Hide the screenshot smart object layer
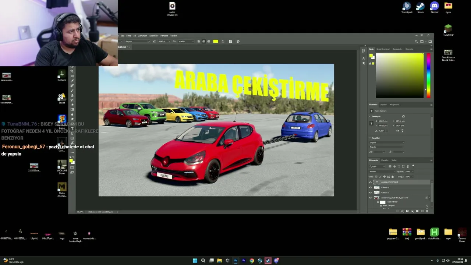 point(371,198)
